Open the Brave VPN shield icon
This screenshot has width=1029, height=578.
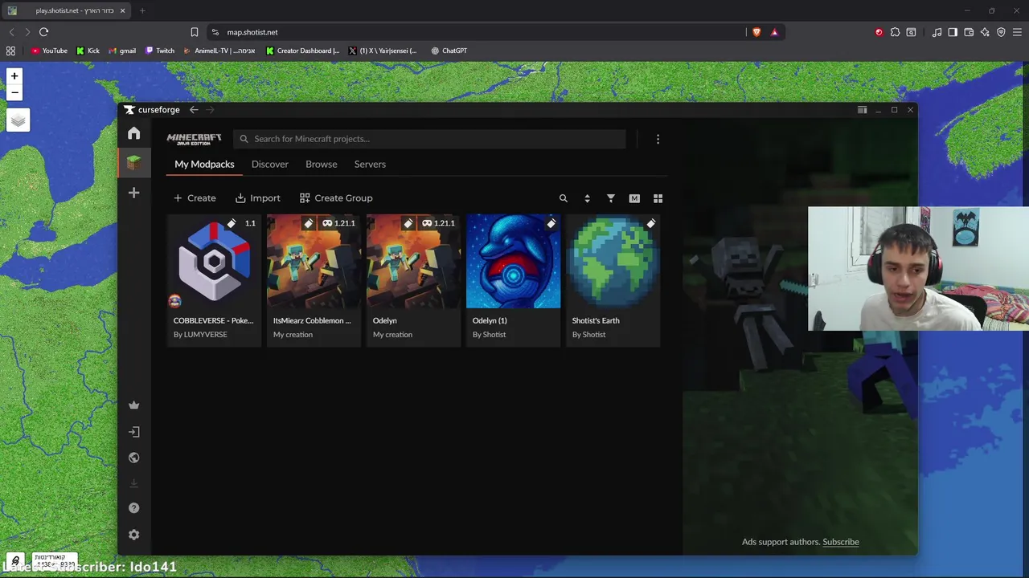[1001, 32]
